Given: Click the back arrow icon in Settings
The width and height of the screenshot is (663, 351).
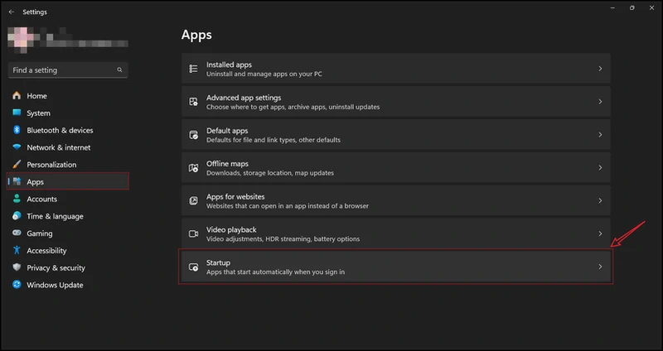Looking at the screenshot, I should [x=11, y=12].
